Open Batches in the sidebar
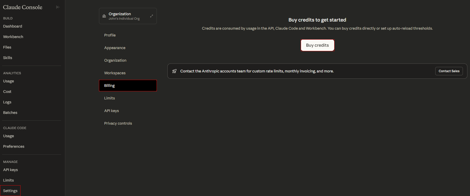 point(10,113)
